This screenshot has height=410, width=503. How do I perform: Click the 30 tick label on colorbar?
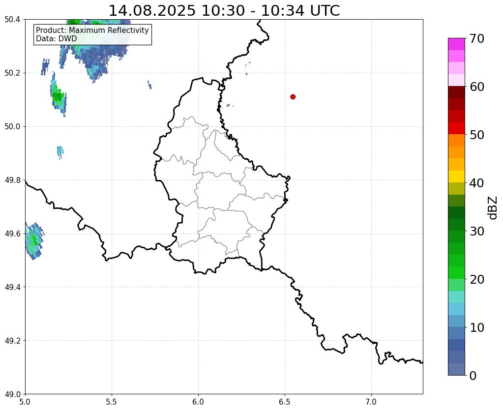pos(477,231)
